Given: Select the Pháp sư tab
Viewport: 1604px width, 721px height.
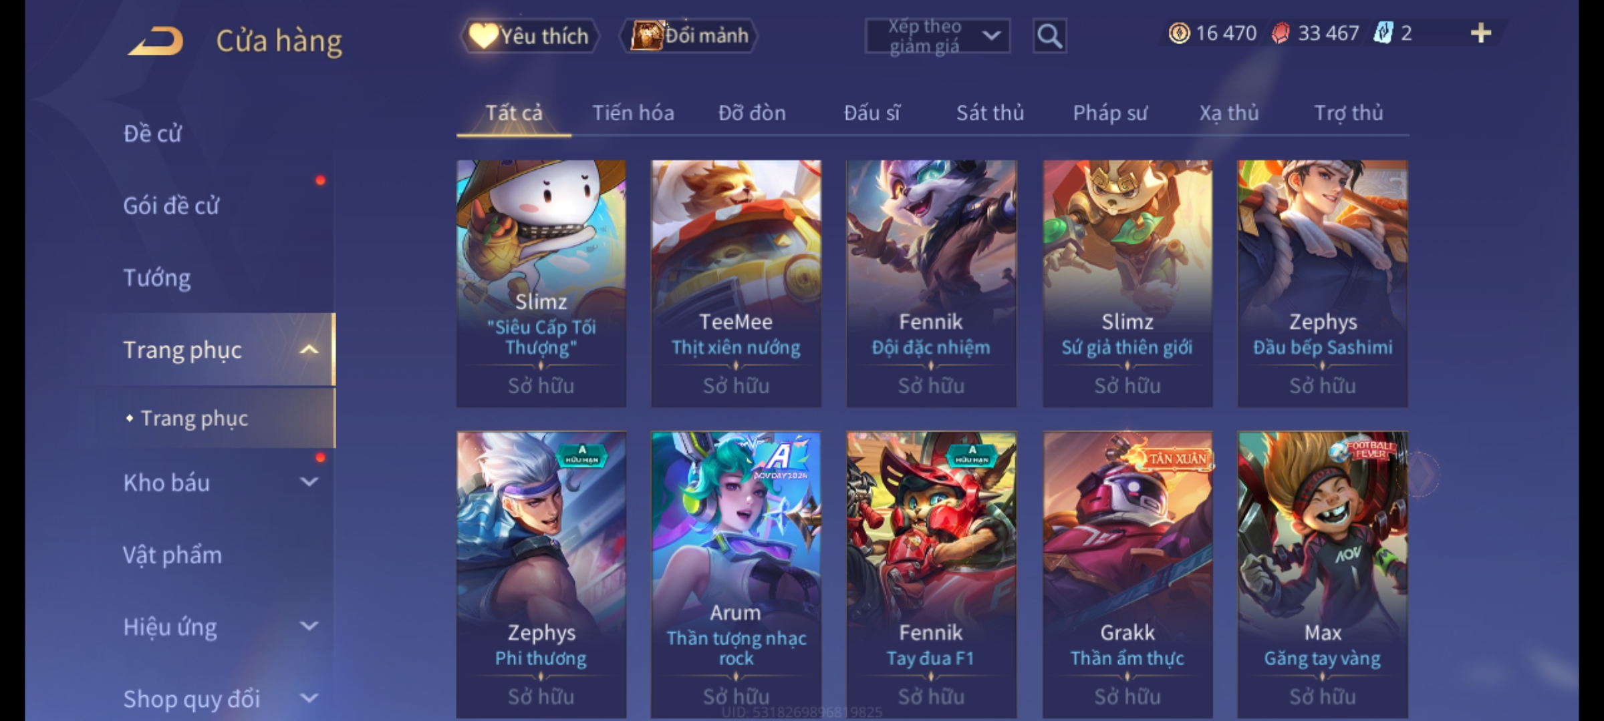Looking at the screenshot, I should coord(1109,113).
